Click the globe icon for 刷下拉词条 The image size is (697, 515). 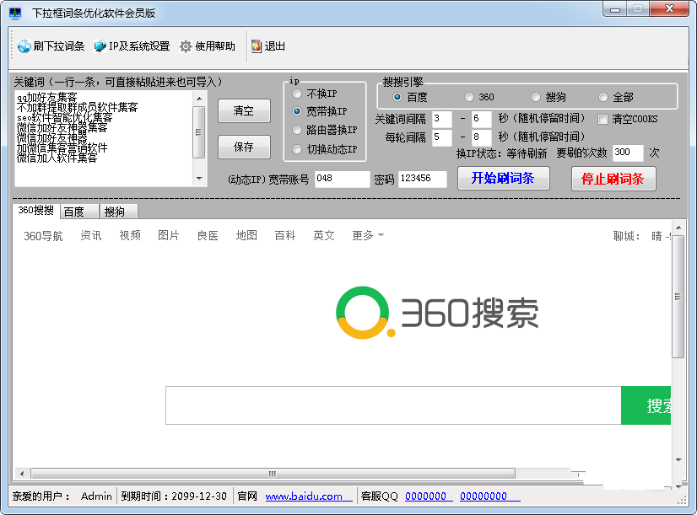pyautogui.click(x=24, y=46)
